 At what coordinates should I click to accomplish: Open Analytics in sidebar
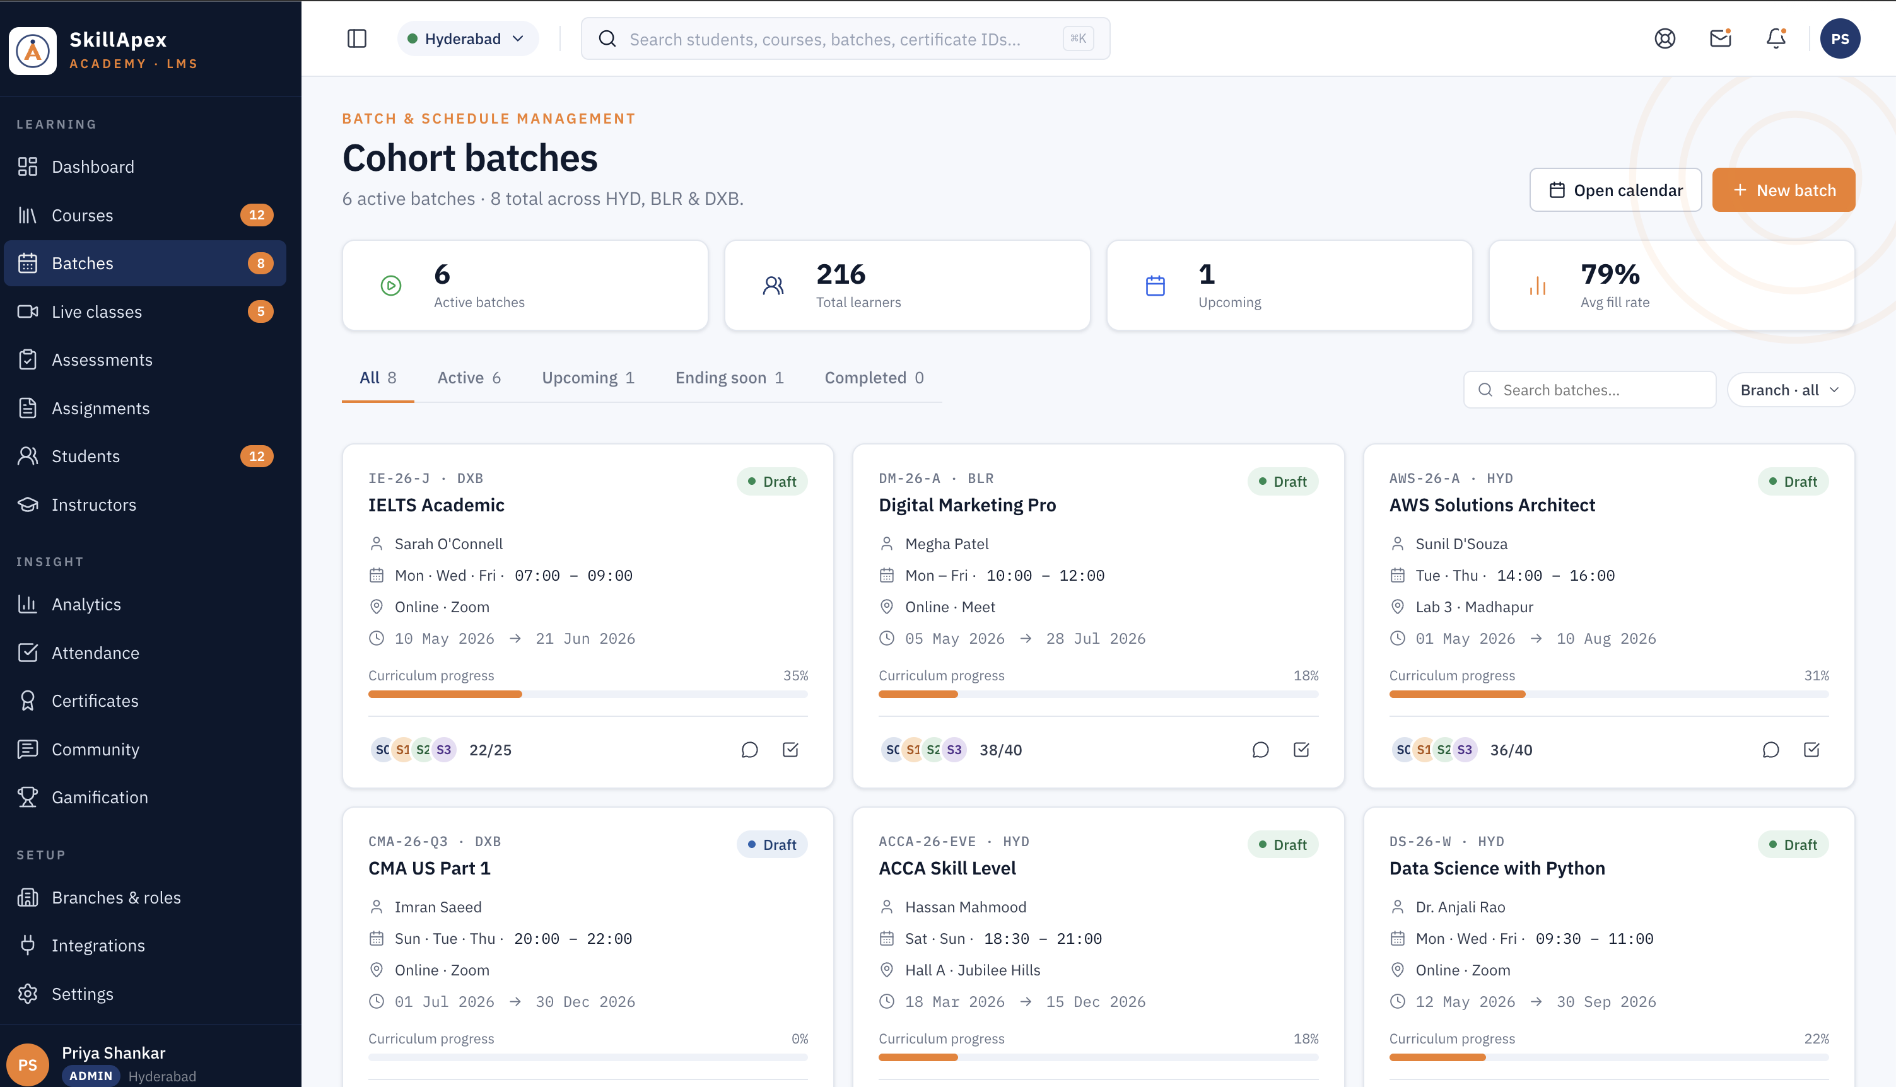click(x=145, y=604)
